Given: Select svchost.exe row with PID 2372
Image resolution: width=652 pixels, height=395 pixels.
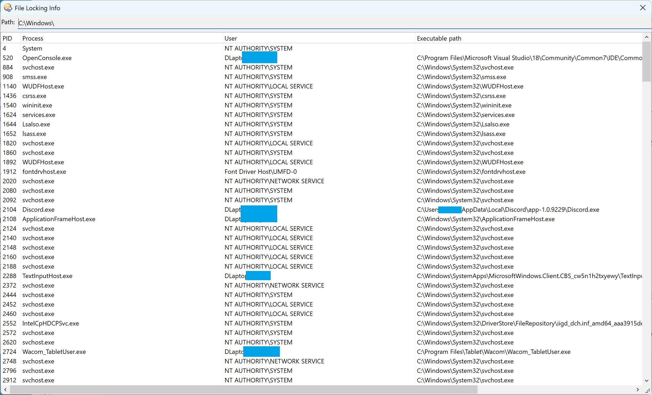Looking at the screenshot, I should pyautogui.click(x=322, y=285).
